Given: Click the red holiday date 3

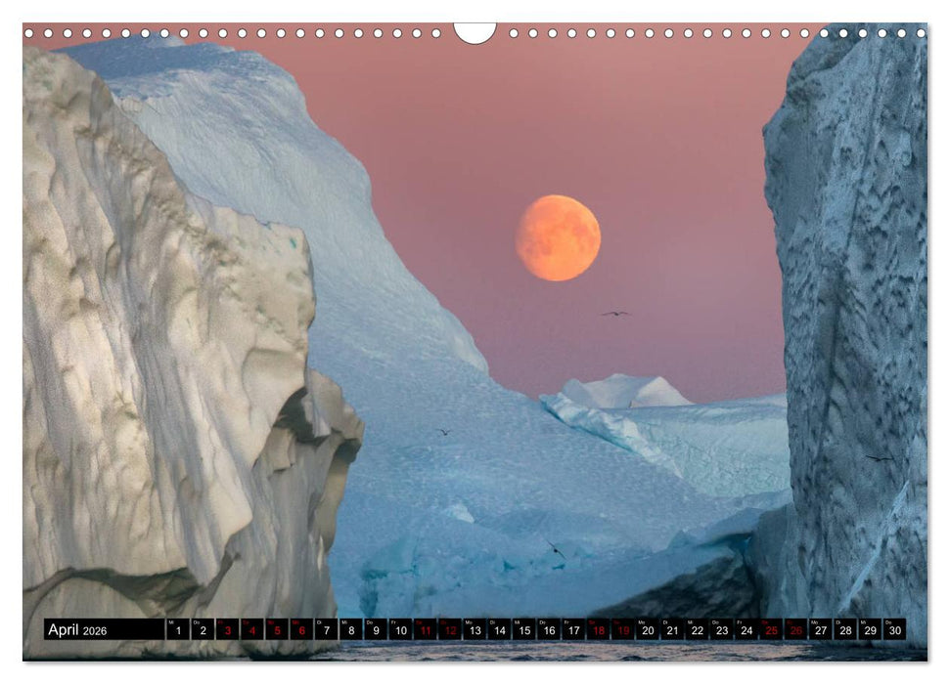Looking at the screenshot, I should [228, 628].
